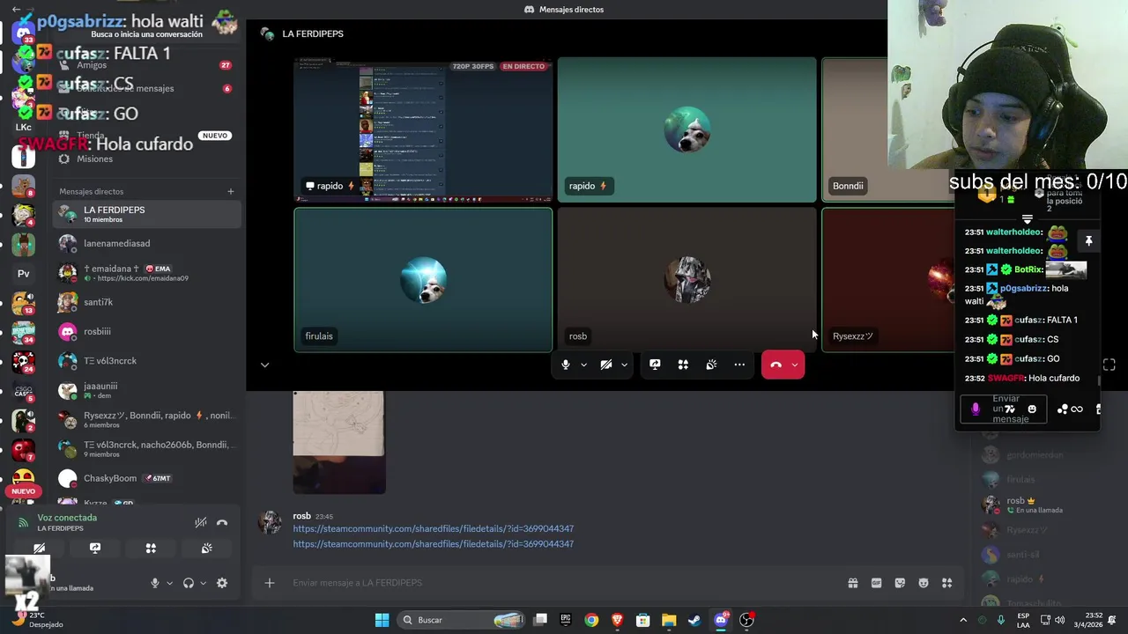Open input device arrow in user panel
The height and width of the screenshot is (634, 1128).
point(169,583)
